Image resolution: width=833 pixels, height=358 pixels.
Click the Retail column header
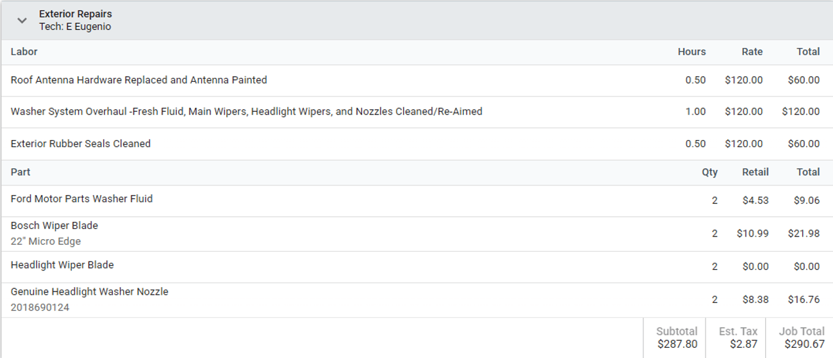(755, 172)
